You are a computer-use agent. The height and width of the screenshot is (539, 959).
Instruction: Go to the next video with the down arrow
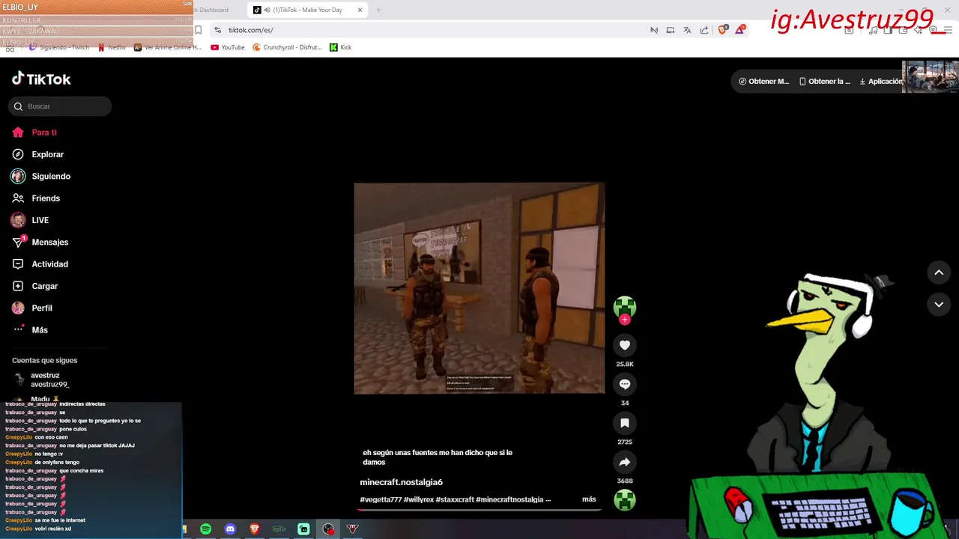(x=939, y=305)
